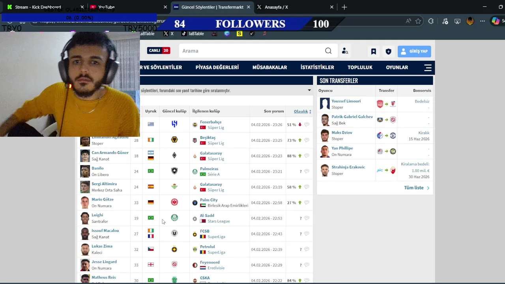Image resolution: width=505 pixels, height=284 pixels.
Task: Open the TOPLULUK menu
Action: tap(360, 67)
